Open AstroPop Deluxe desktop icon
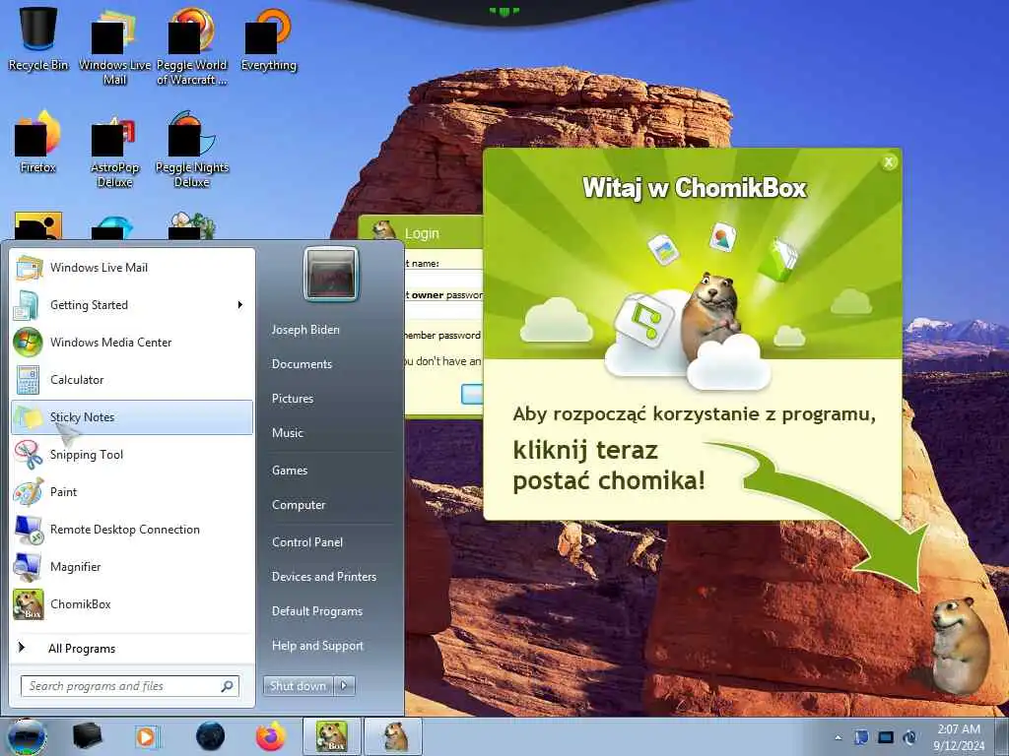 [114, 151]
